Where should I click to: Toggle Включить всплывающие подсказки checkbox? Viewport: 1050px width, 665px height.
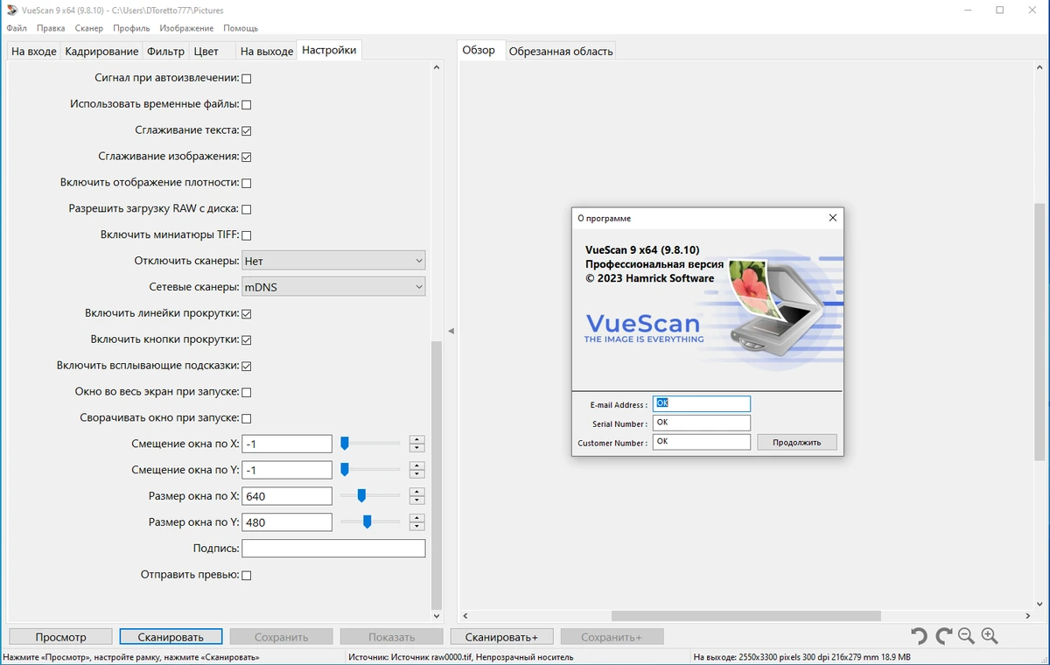pyautogui.click(x=246, y=367)
